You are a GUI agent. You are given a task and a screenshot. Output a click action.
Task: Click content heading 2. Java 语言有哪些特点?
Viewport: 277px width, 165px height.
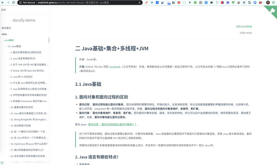97,157
